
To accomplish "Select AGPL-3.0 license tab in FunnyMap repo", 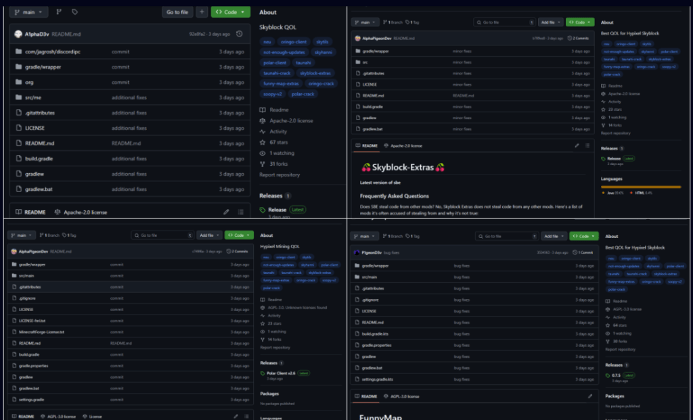I will click(x=401, y=396).
